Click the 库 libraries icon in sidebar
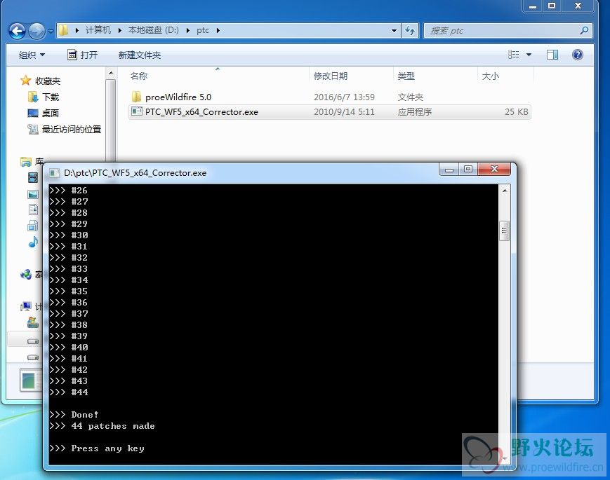This screenshot has width=610, height=480. (x=26, y=162)
